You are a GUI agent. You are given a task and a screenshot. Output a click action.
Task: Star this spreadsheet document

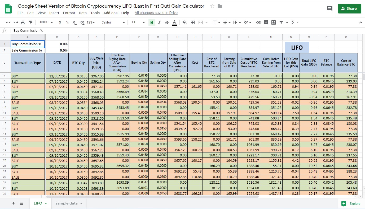click(x=212, y=6)
